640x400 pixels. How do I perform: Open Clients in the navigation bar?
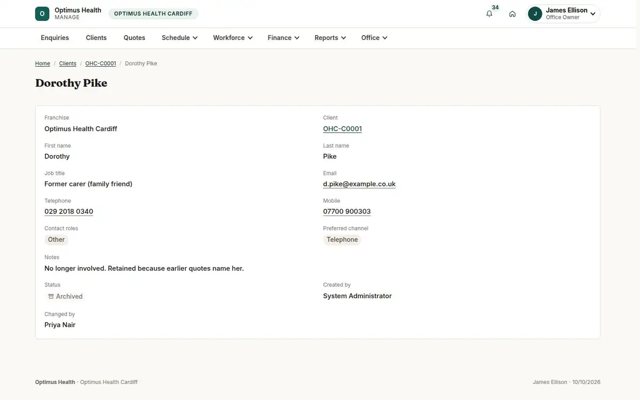click(97, 38)
